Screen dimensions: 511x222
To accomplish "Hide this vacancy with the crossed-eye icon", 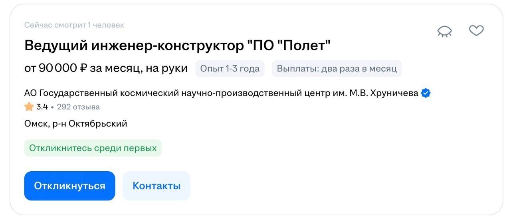I will coord(444,31).
